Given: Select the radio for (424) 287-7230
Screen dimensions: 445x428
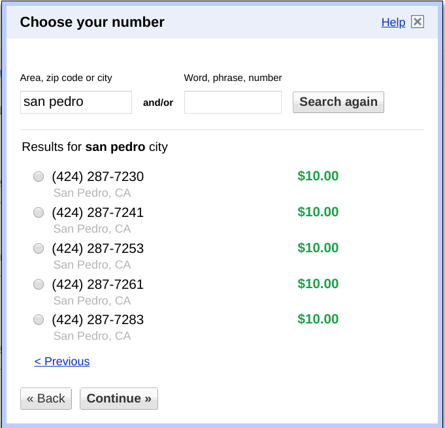Looking at the screenshot, I should point(39,176).
